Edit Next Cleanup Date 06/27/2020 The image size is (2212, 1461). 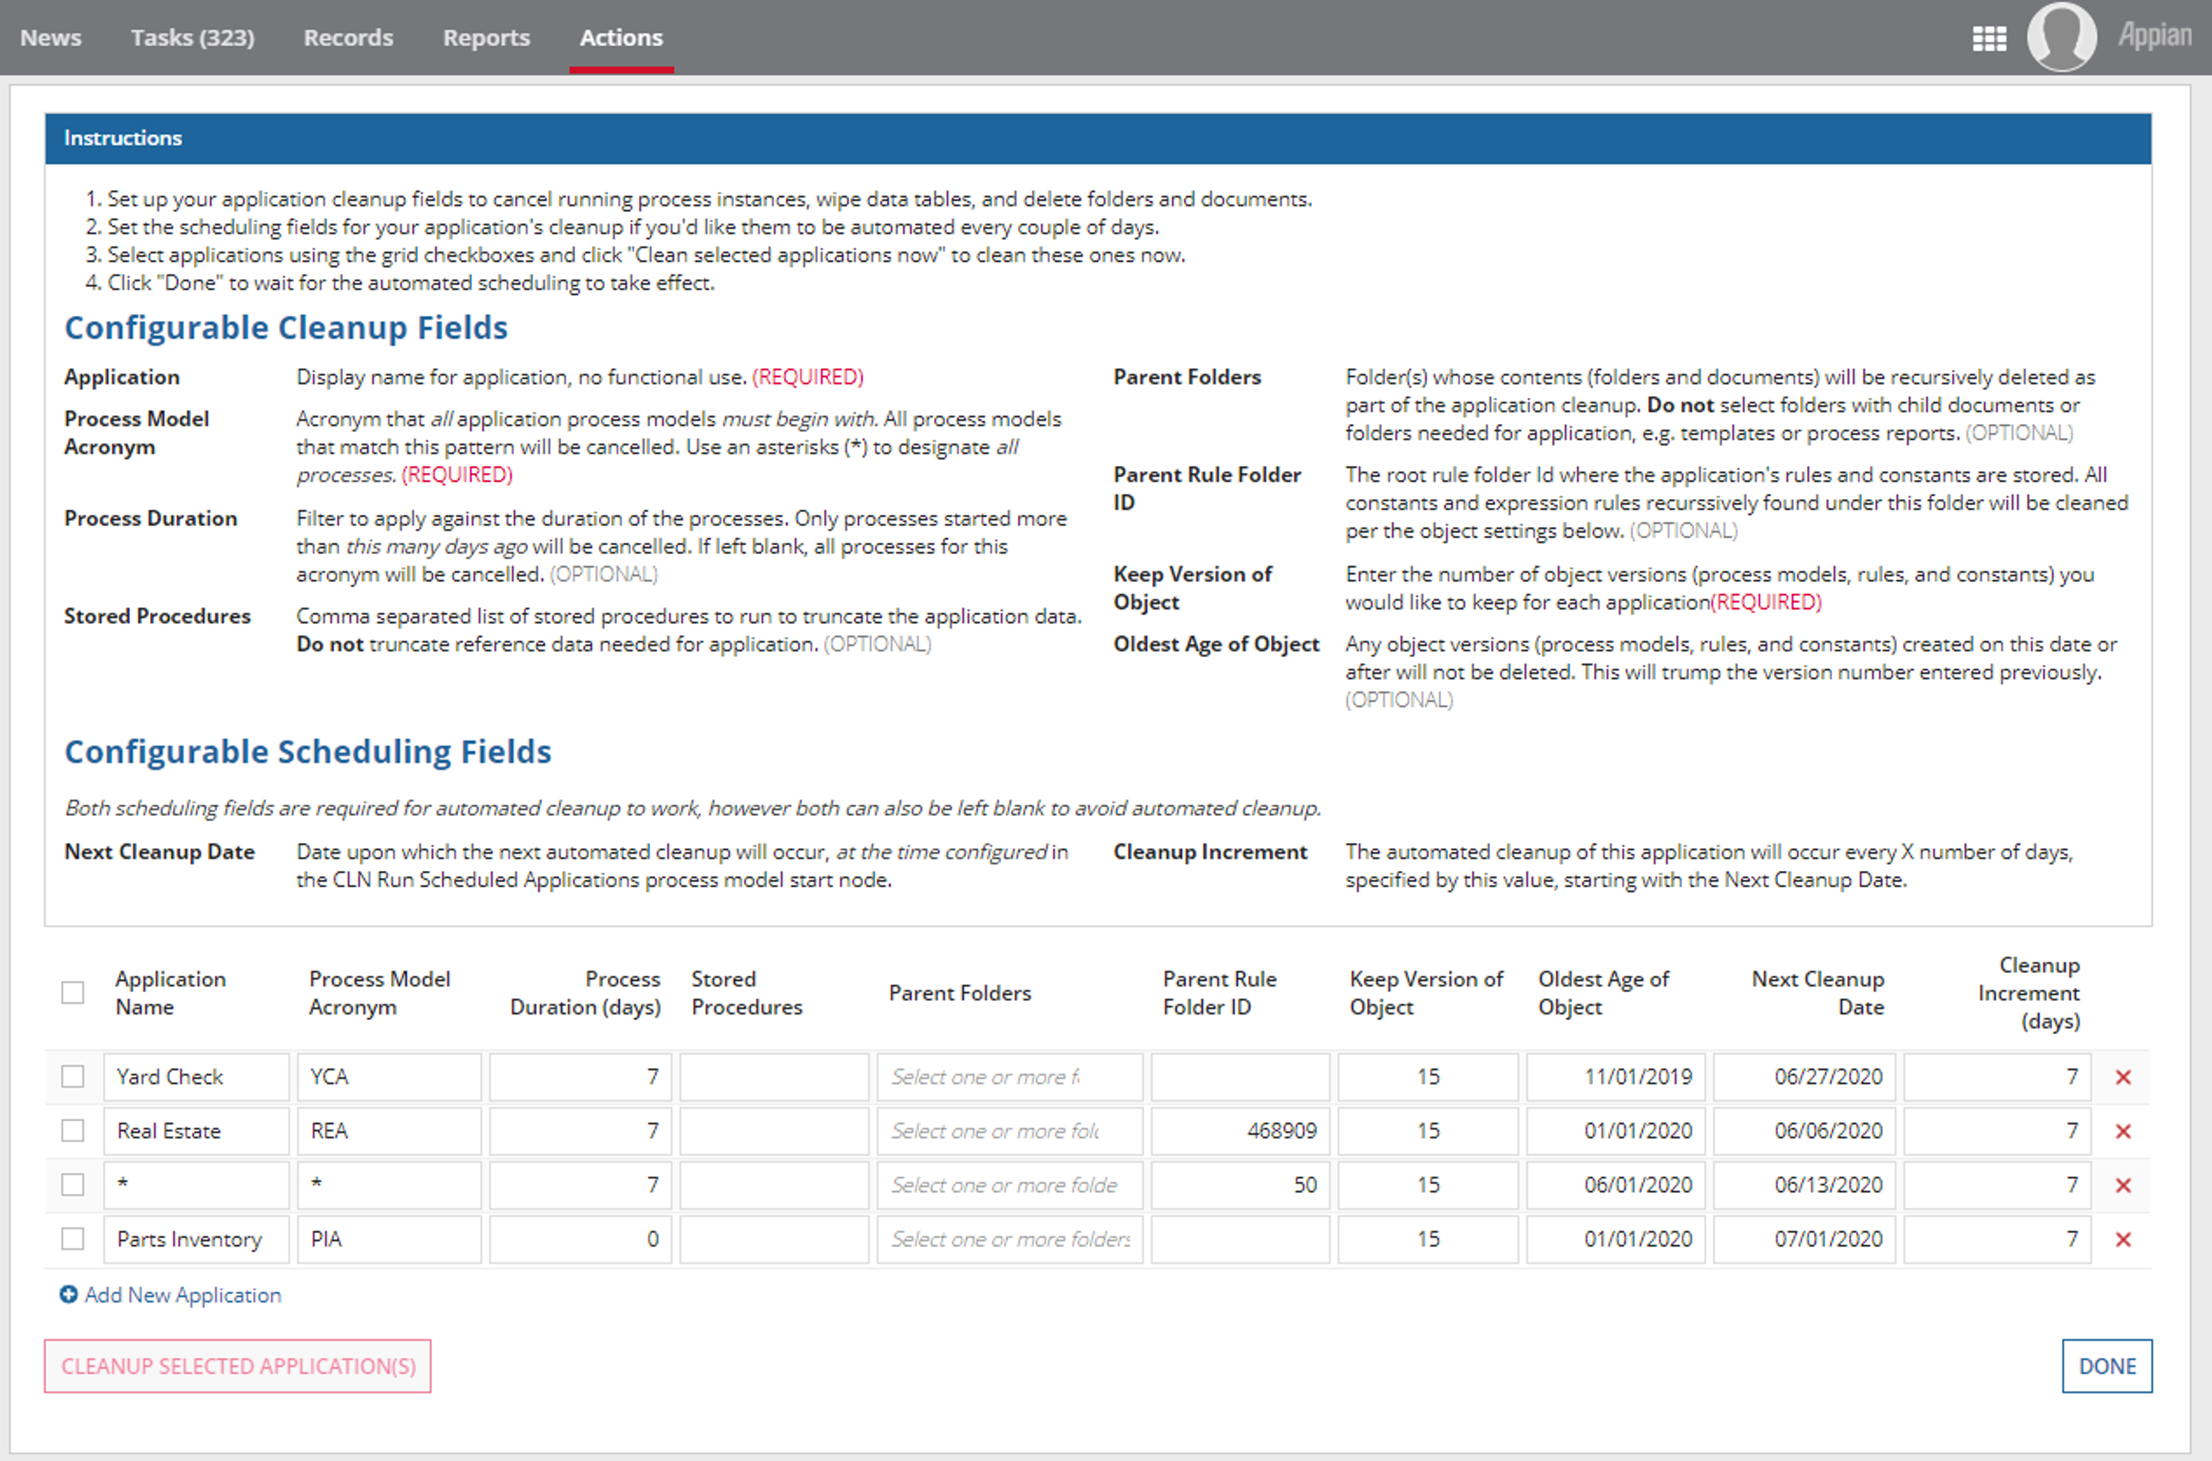click(1805, 1077)
